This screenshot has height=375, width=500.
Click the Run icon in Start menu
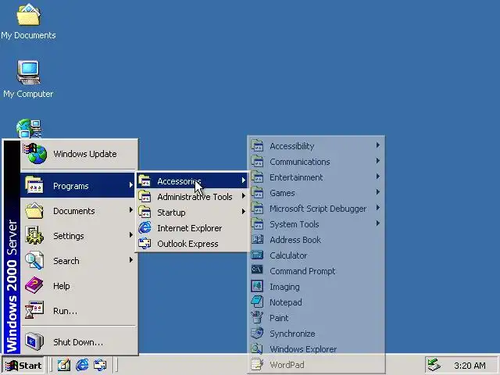34,310
